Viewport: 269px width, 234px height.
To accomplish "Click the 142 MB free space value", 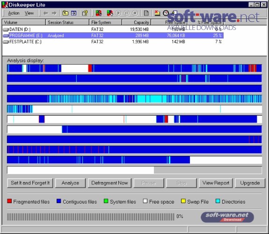I will [178, 42].
